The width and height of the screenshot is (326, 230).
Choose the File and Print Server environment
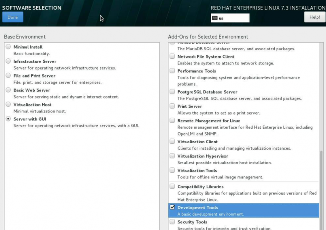tap(8, 76)
